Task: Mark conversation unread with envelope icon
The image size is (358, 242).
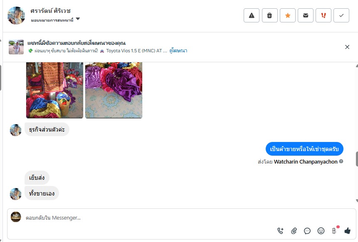Action: coord(306,15)
